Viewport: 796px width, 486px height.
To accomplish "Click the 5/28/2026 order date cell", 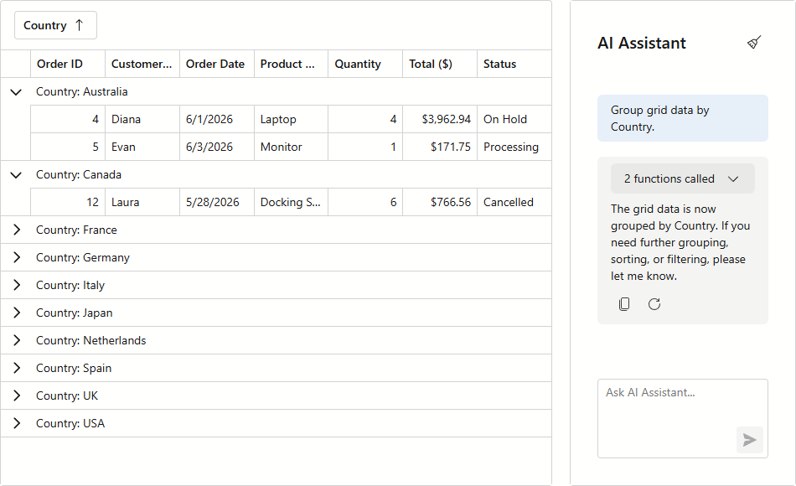I will pyautogui.click(x=217, y=202).
